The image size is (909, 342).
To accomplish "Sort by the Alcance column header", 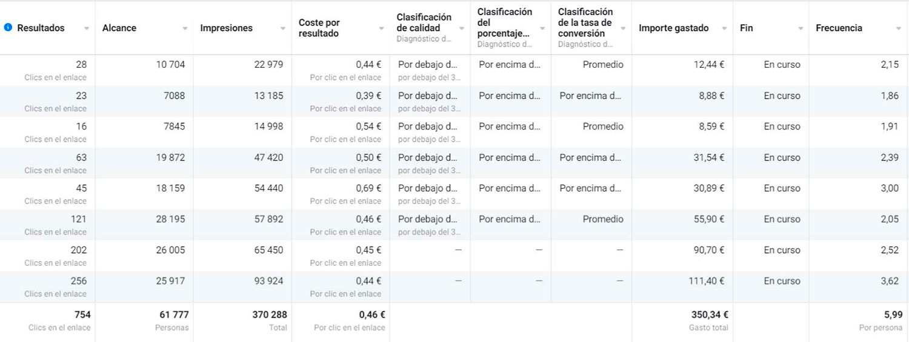I will [x=119, y=28].
